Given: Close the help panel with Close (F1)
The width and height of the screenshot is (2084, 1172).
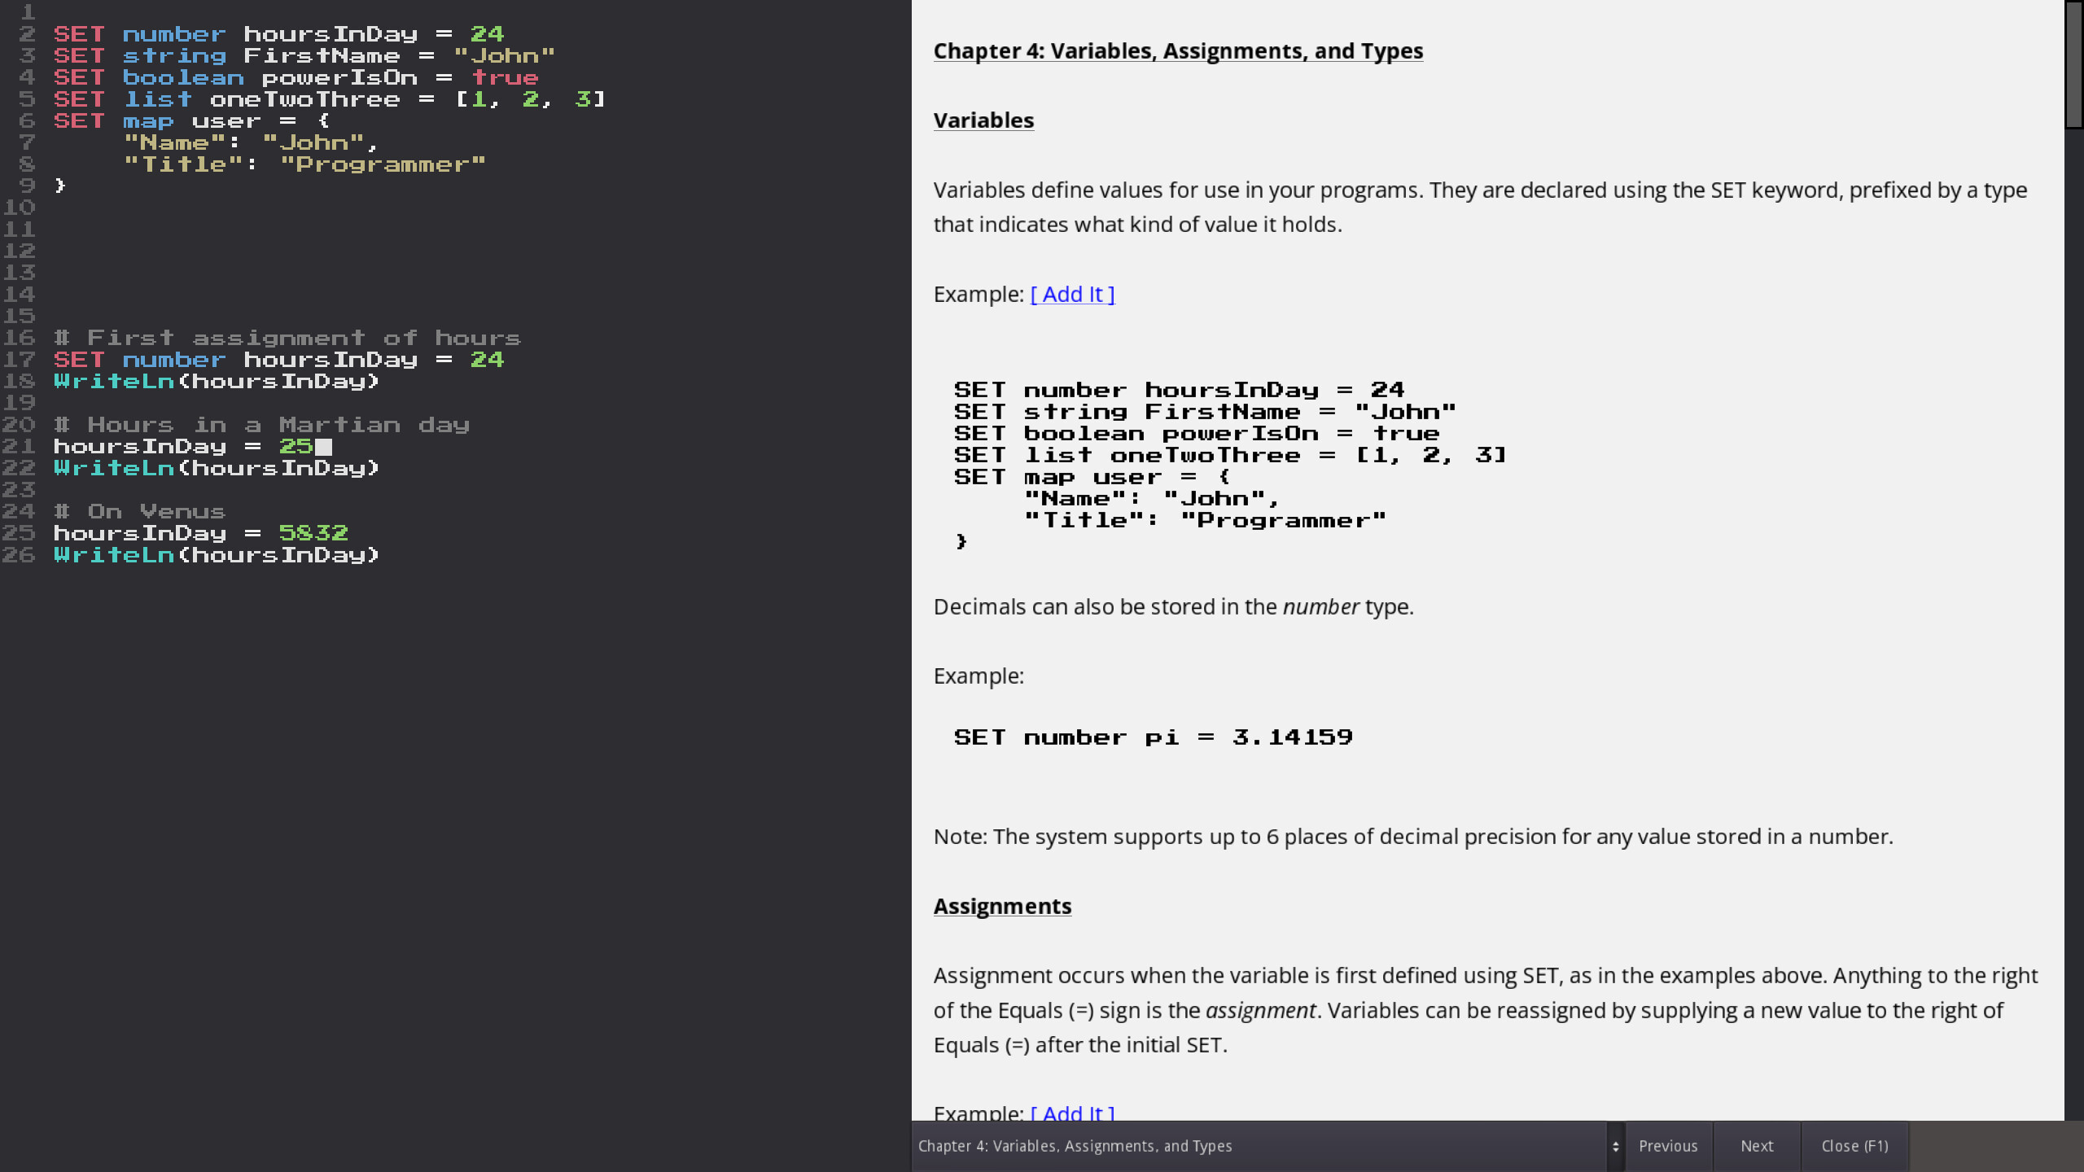Looking at the screenshot, I should pyautogui.click(x=1854, y=1145).
